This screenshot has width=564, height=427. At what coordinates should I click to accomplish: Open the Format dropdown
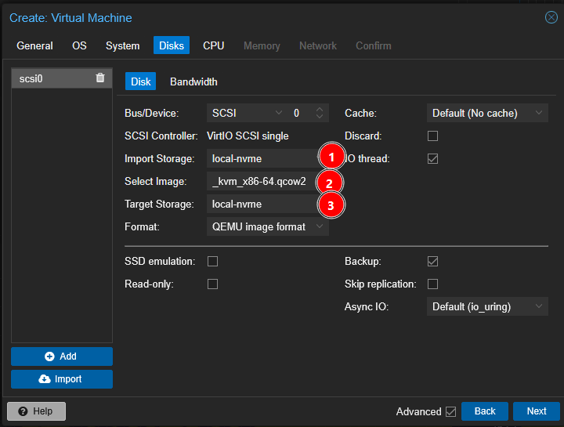pyautogui.click(x=267, y=227)
